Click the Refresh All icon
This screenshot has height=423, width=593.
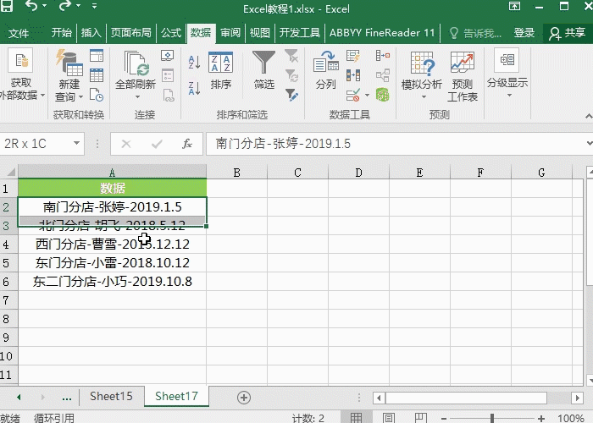(x=136, y=74)
